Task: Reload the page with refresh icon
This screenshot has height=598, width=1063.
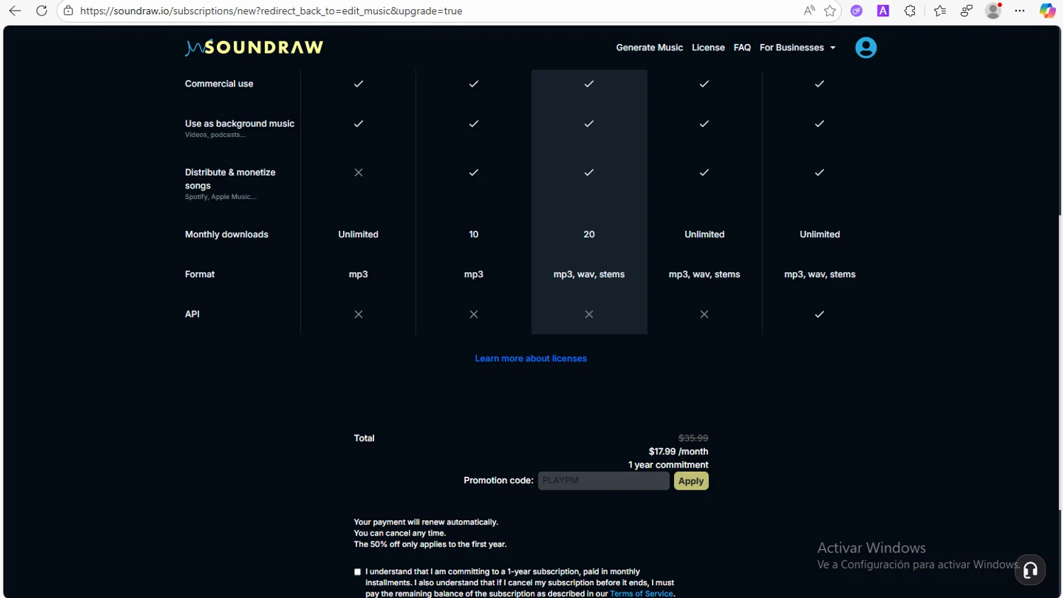Action: point(42,11)
